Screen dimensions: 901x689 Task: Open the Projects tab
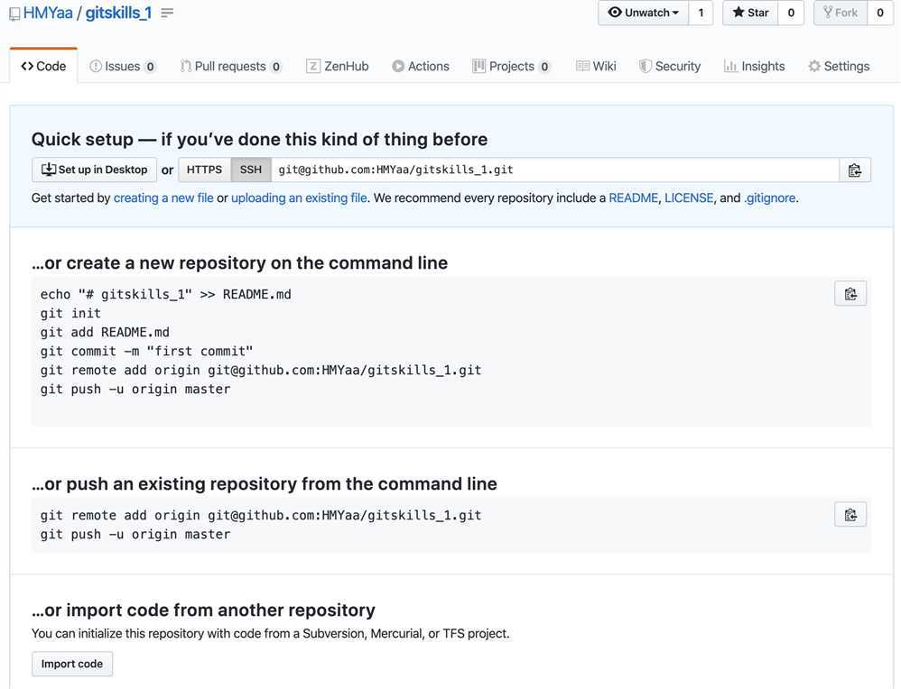pyautogui.click(x=511, y=66)
